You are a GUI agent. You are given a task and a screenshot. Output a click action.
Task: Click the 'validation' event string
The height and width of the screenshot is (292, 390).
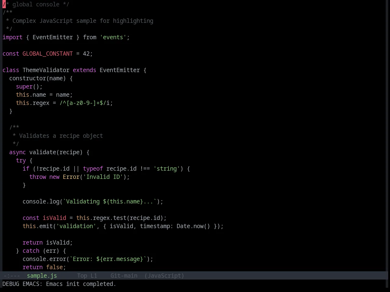click(76, 226)
